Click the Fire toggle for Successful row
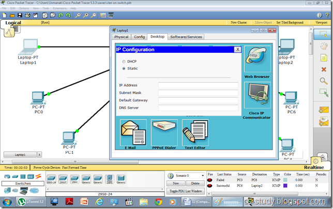Image resolution: width=333 pixels, height=209 pixels. (x=210, y=186)
